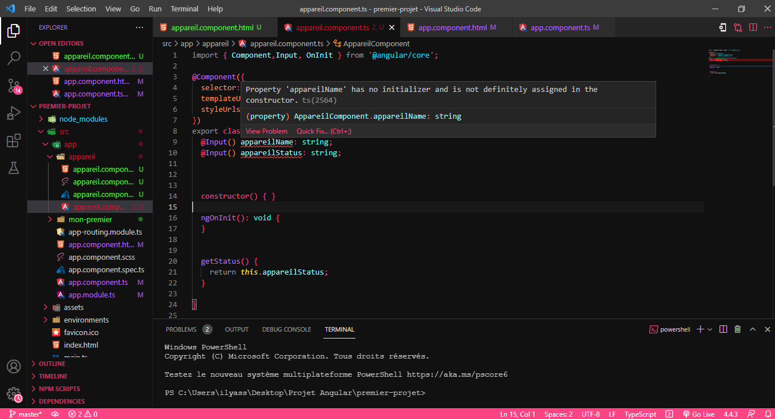Click the terminal prompt icon in the status bar
Image resolution: width=775 pixels, height=419 pixels.
(669, 414)
